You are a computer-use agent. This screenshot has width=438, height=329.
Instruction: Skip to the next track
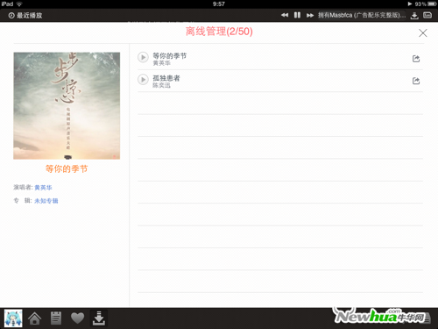(x=310, y=15)
